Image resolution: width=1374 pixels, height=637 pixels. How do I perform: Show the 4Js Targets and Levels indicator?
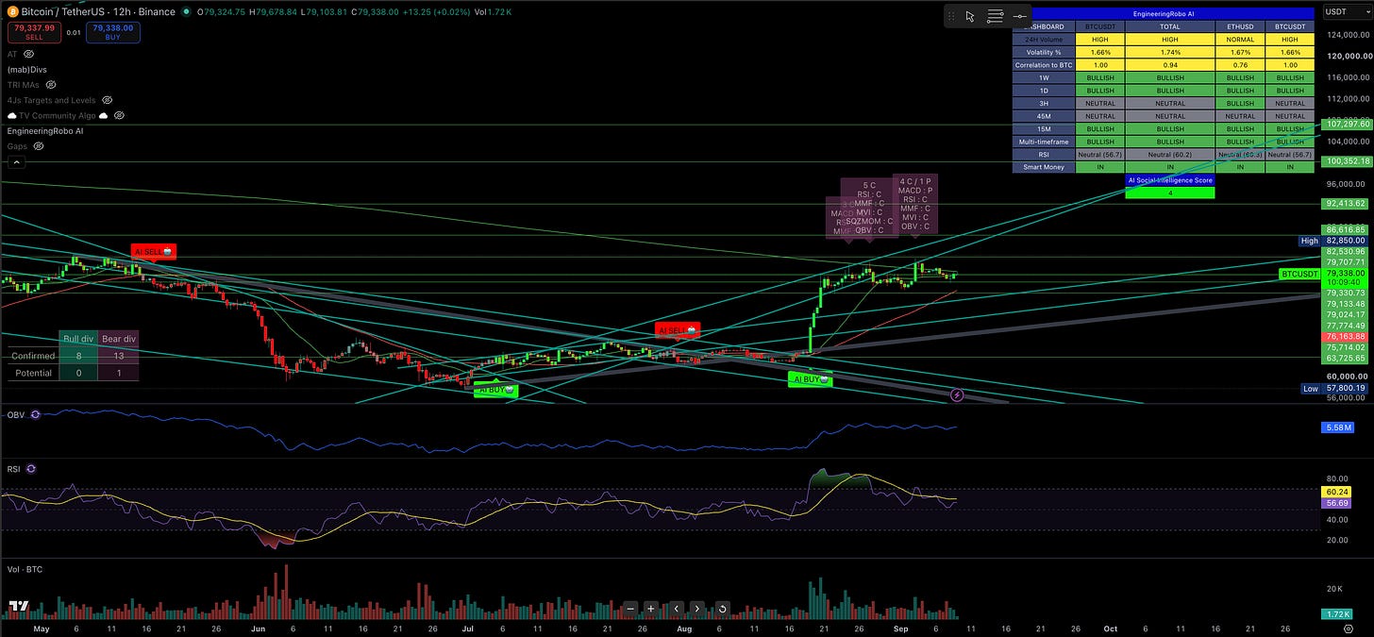pyautogui.click(x=108, y=100)
